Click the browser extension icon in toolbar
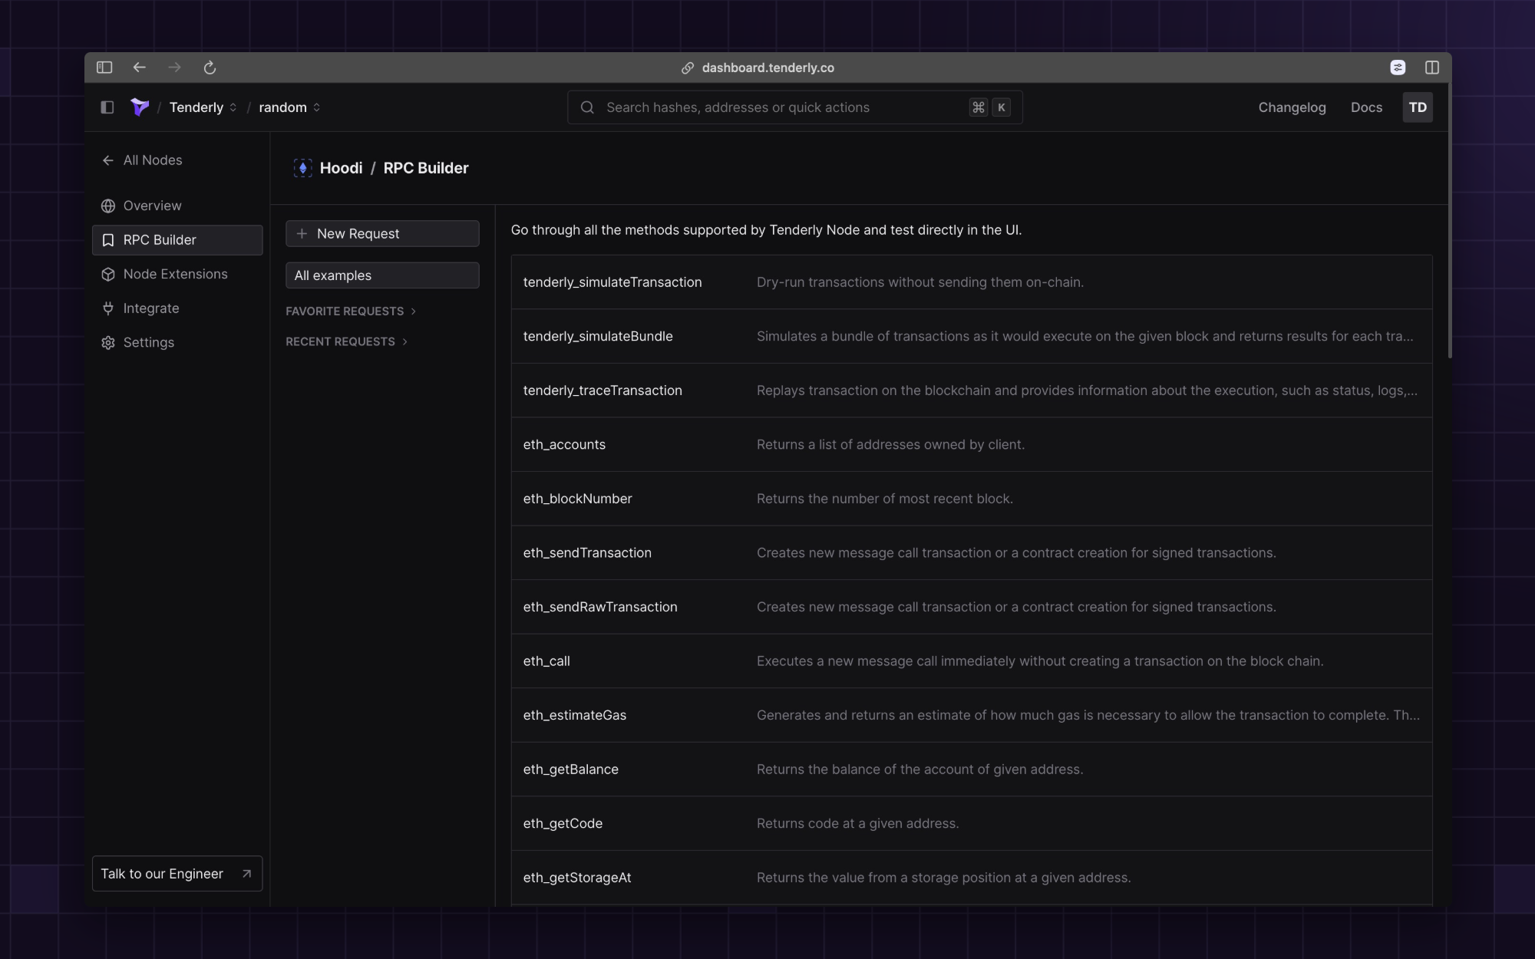 [1398, 68]
